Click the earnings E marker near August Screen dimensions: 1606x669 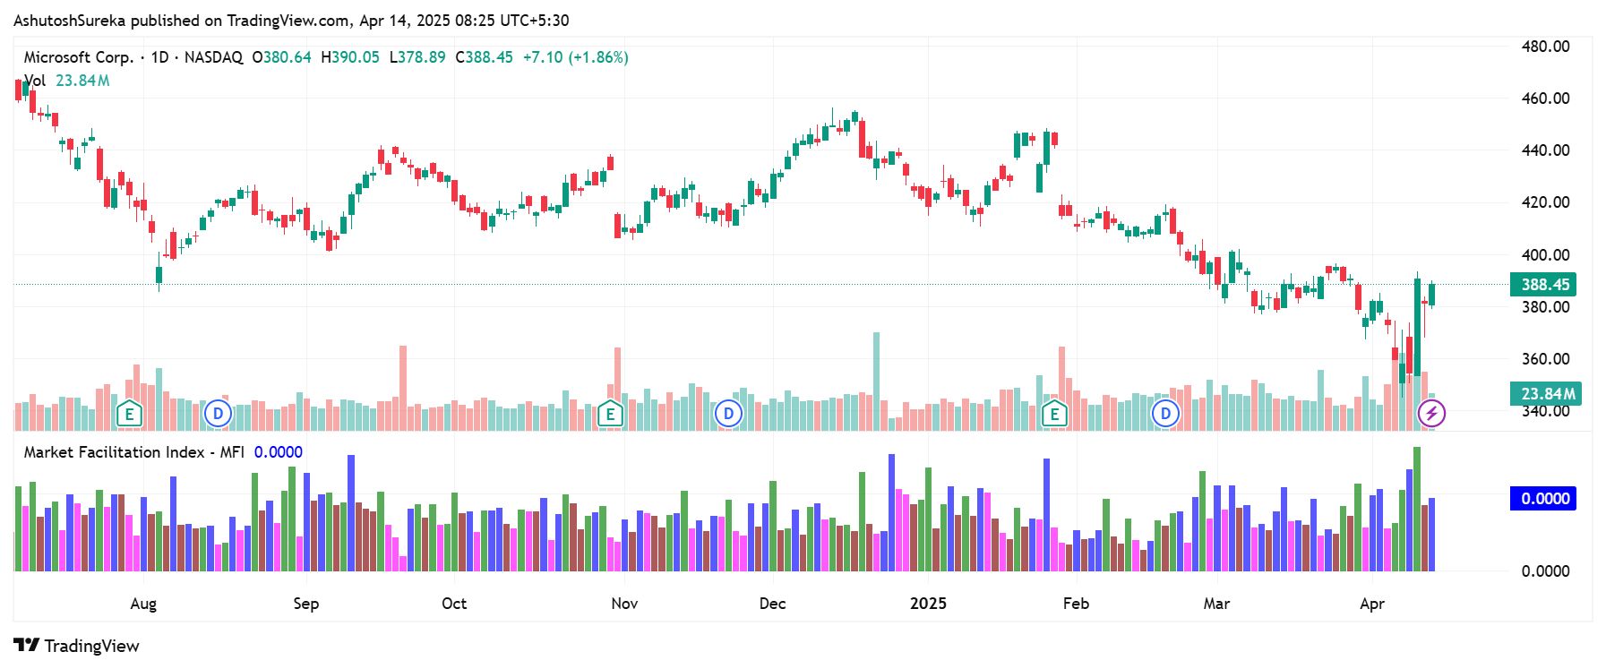point(130,414)
